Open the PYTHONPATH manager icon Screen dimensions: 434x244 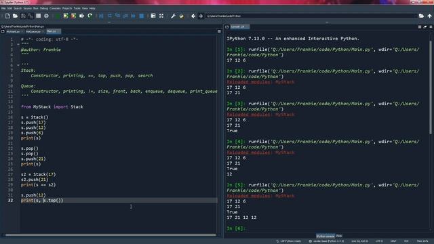[x=181, y=16]
